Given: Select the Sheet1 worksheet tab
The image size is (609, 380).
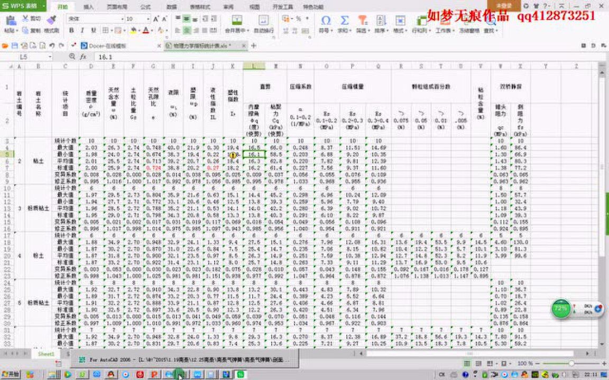Looking at the screenshot, I should coord(46,354).
